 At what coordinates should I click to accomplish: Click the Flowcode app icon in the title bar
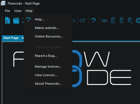pos(3,3)
